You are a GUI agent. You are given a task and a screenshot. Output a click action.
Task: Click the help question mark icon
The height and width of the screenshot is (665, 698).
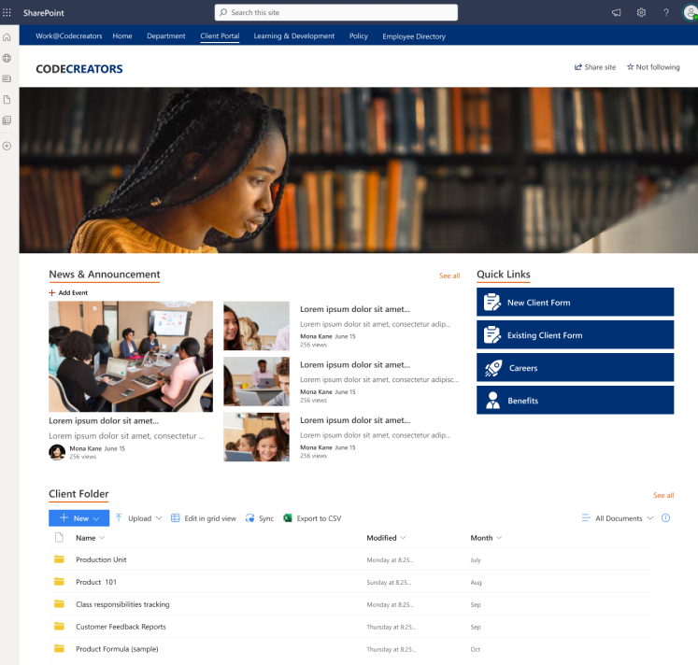pos(666,12)
